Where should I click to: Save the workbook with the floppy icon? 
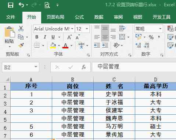(11, 5)
